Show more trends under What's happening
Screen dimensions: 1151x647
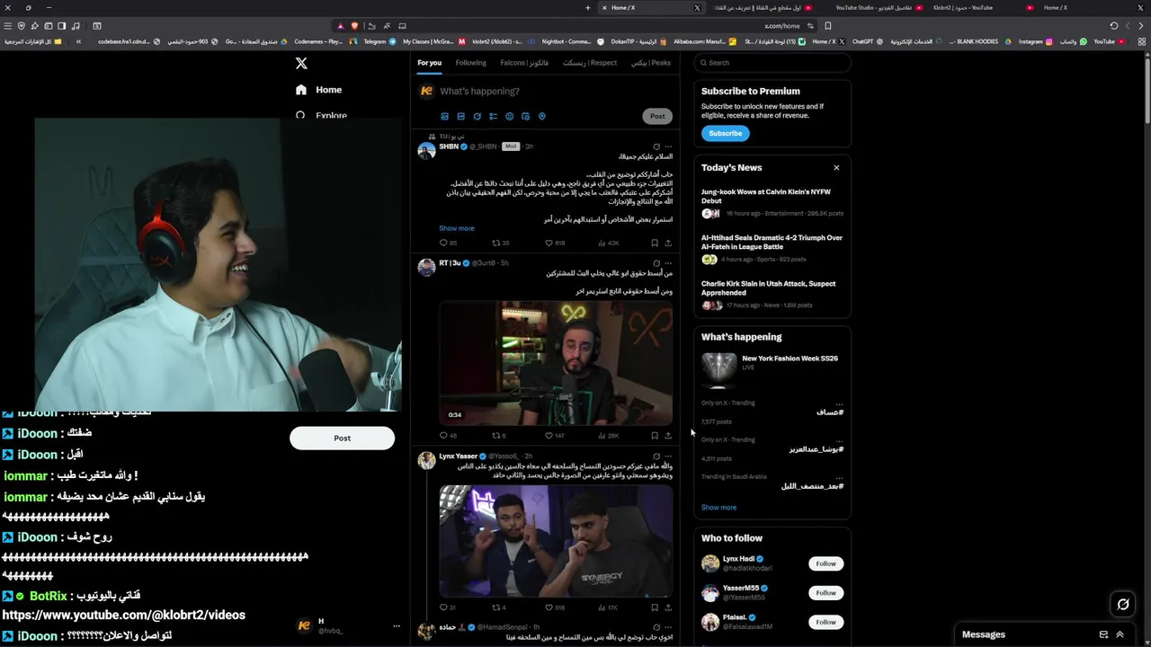coord(718,508)
